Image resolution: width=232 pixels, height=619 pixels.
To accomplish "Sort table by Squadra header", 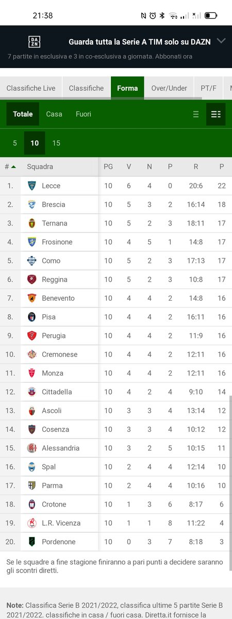I will [x=40, y=167].
